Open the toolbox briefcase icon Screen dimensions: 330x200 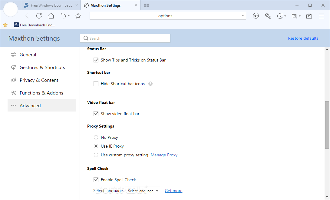pyautogui.click(x=309, y=16)
